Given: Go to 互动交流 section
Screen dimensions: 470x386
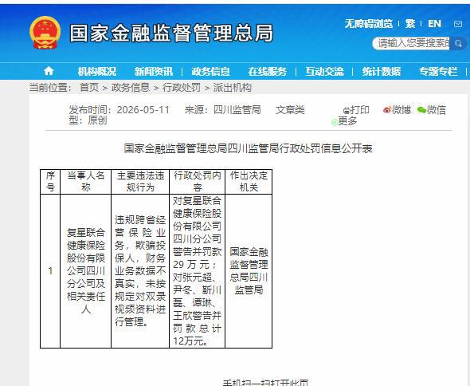Looking at the screenshot, I should click(x=324, y=72).
